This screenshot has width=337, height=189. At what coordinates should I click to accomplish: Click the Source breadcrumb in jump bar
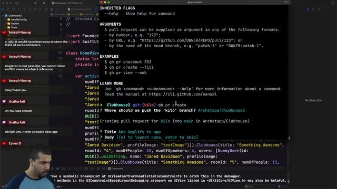[x=73, y=14]
